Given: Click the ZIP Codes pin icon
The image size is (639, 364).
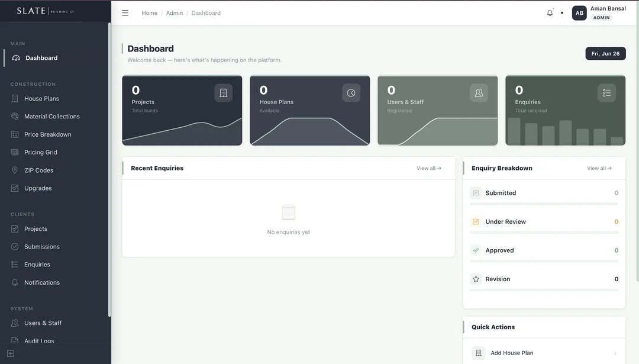Looking at the screenshot, I should (x=15, y=170).
